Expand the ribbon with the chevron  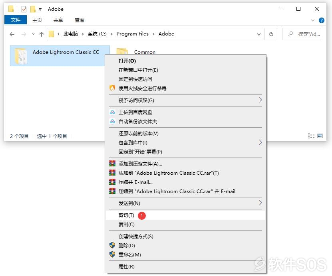pyautogui.click(x=312, y=20)
